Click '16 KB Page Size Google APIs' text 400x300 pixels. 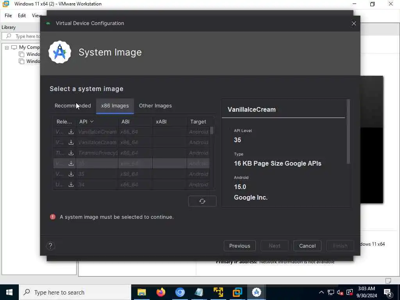278,163
